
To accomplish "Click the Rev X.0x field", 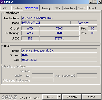I will click(84, 23).
